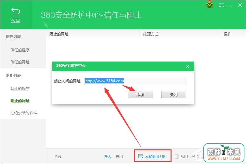The width and height of the screenshot is (246, 164).
Task: Click the 添加 button in dialog
Action: (140, 95)
